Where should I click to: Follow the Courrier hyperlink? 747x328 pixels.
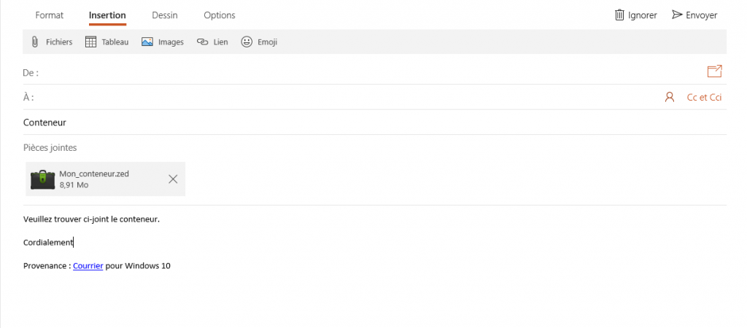pyautogui.click(x=88, y=265)
